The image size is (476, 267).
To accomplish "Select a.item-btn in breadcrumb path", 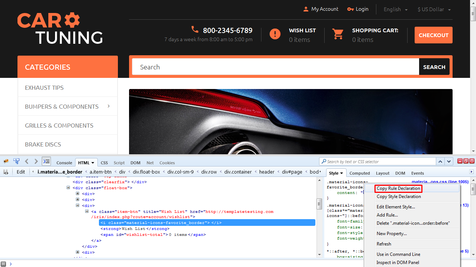I will (100, 172).
